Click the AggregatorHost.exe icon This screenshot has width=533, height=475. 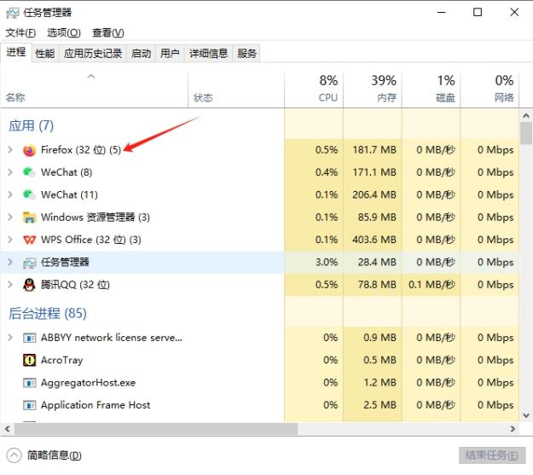click(x=29, y=383)
